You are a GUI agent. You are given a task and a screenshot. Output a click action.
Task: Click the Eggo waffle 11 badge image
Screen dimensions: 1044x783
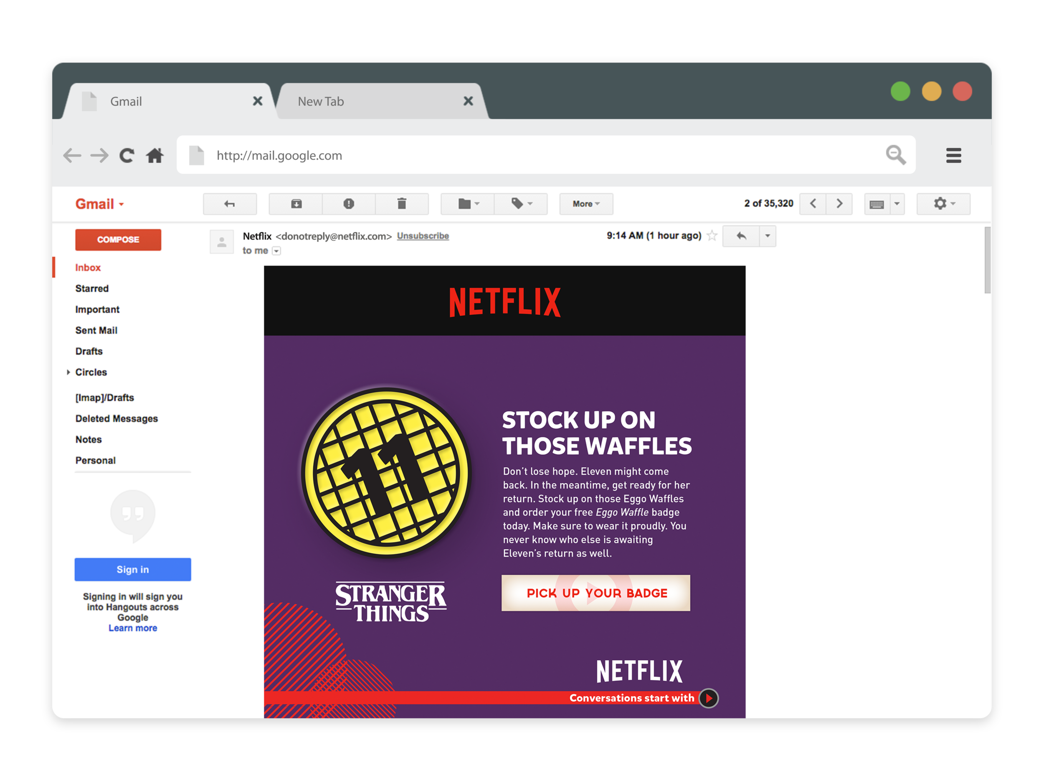[386, 472]
